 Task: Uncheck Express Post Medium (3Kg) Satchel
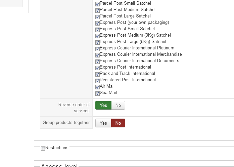[97, 36]
